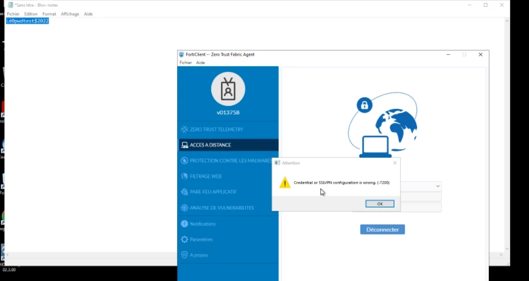Click the Déconnecter button
Viewport: 529px width, 281px height.
(382, 229)
